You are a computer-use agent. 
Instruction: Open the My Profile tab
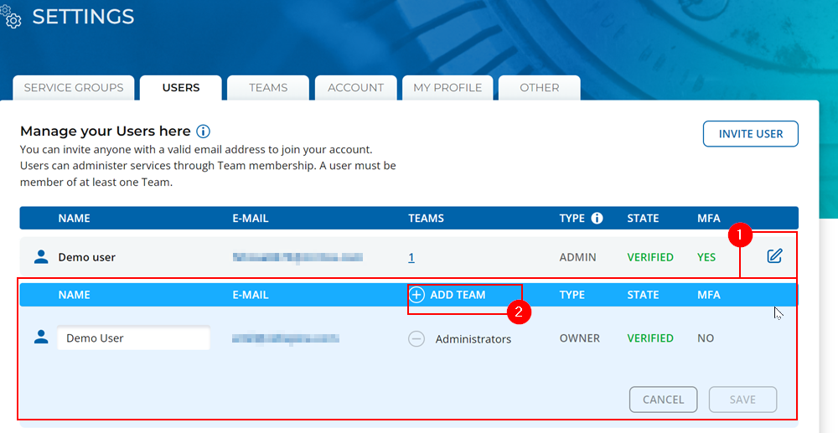pyautogui.click(x=447, y=88)
